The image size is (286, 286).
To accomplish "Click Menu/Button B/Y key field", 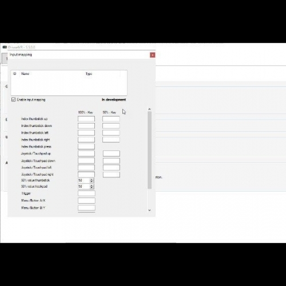I will 86,208.
